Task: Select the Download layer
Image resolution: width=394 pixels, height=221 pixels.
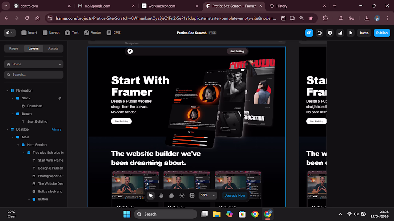Action: [34, 106]
